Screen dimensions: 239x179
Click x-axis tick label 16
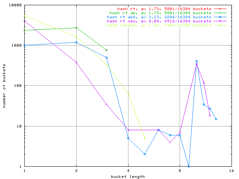(232, 171)
